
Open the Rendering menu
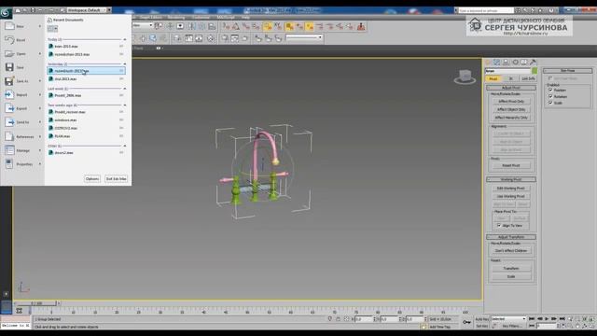click(176, 17)
